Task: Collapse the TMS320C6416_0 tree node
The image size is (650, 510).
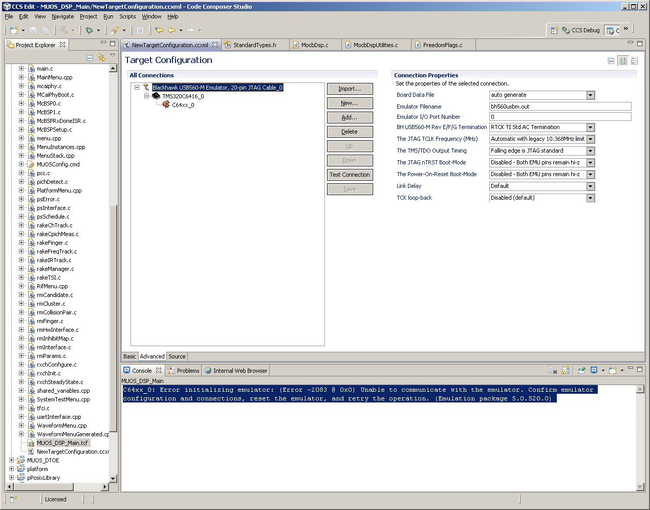Action: (146, 96)
